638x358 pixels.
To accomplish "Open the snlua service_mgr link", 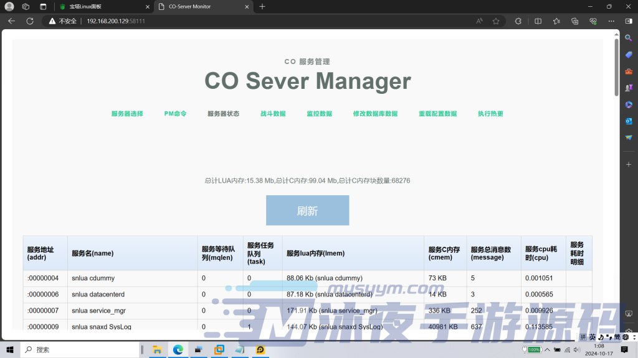I will pos(97,310).
